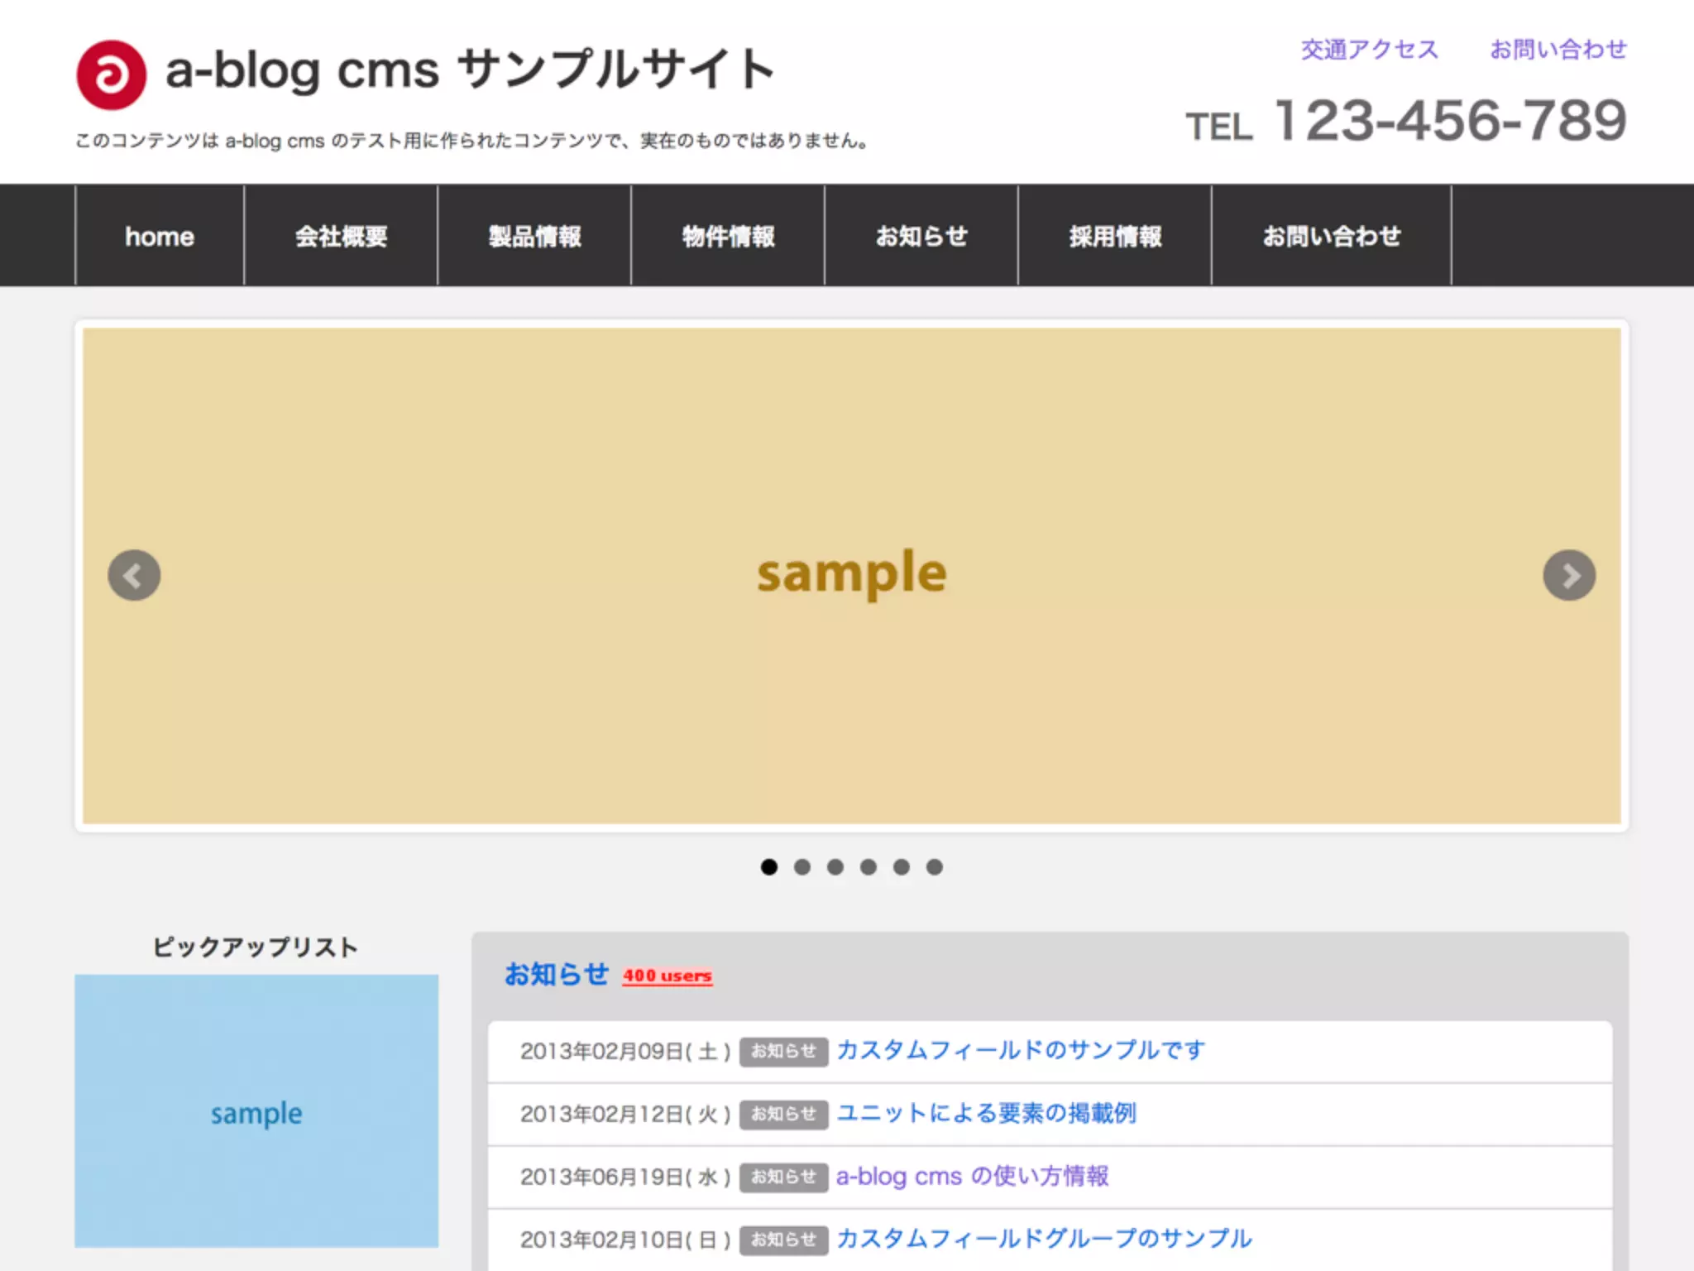Click the red a-blog cms logo icon
Image resolution: width=1694 pixels, height=1271 pixels.
click(112, 74)
